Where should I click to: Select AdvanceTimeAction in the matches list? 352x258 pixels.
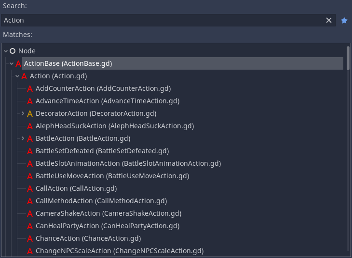108,101
